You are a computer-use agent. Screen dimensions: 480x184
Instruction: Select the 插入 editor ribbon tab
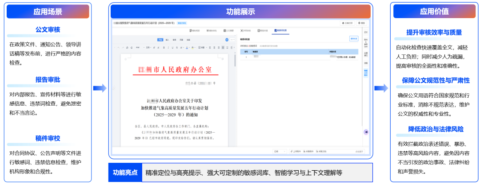(x=167, y=40)
